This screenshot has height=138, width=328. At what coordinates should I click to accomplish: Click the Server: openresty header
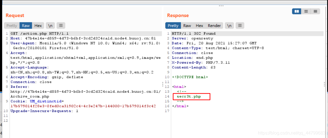pyautogui.click(x=193, y=38)
